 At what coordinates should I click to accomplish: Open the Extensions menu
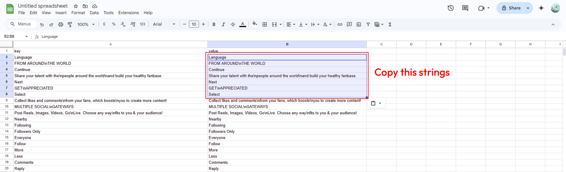tap(129, 13)
